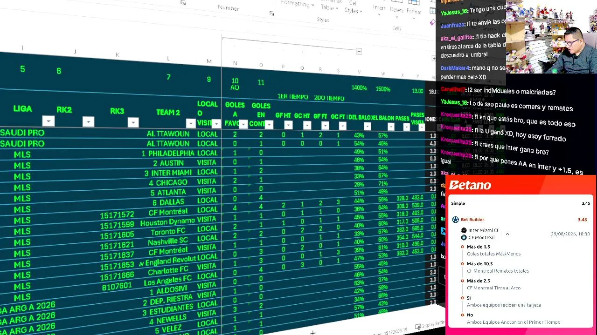Open the Number format dialog launcher

pos(271,13)
